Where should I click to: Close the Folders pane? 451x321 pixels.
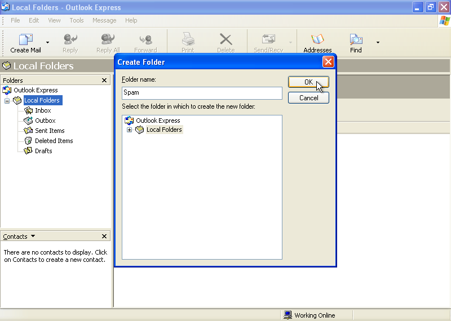[104, 81]
